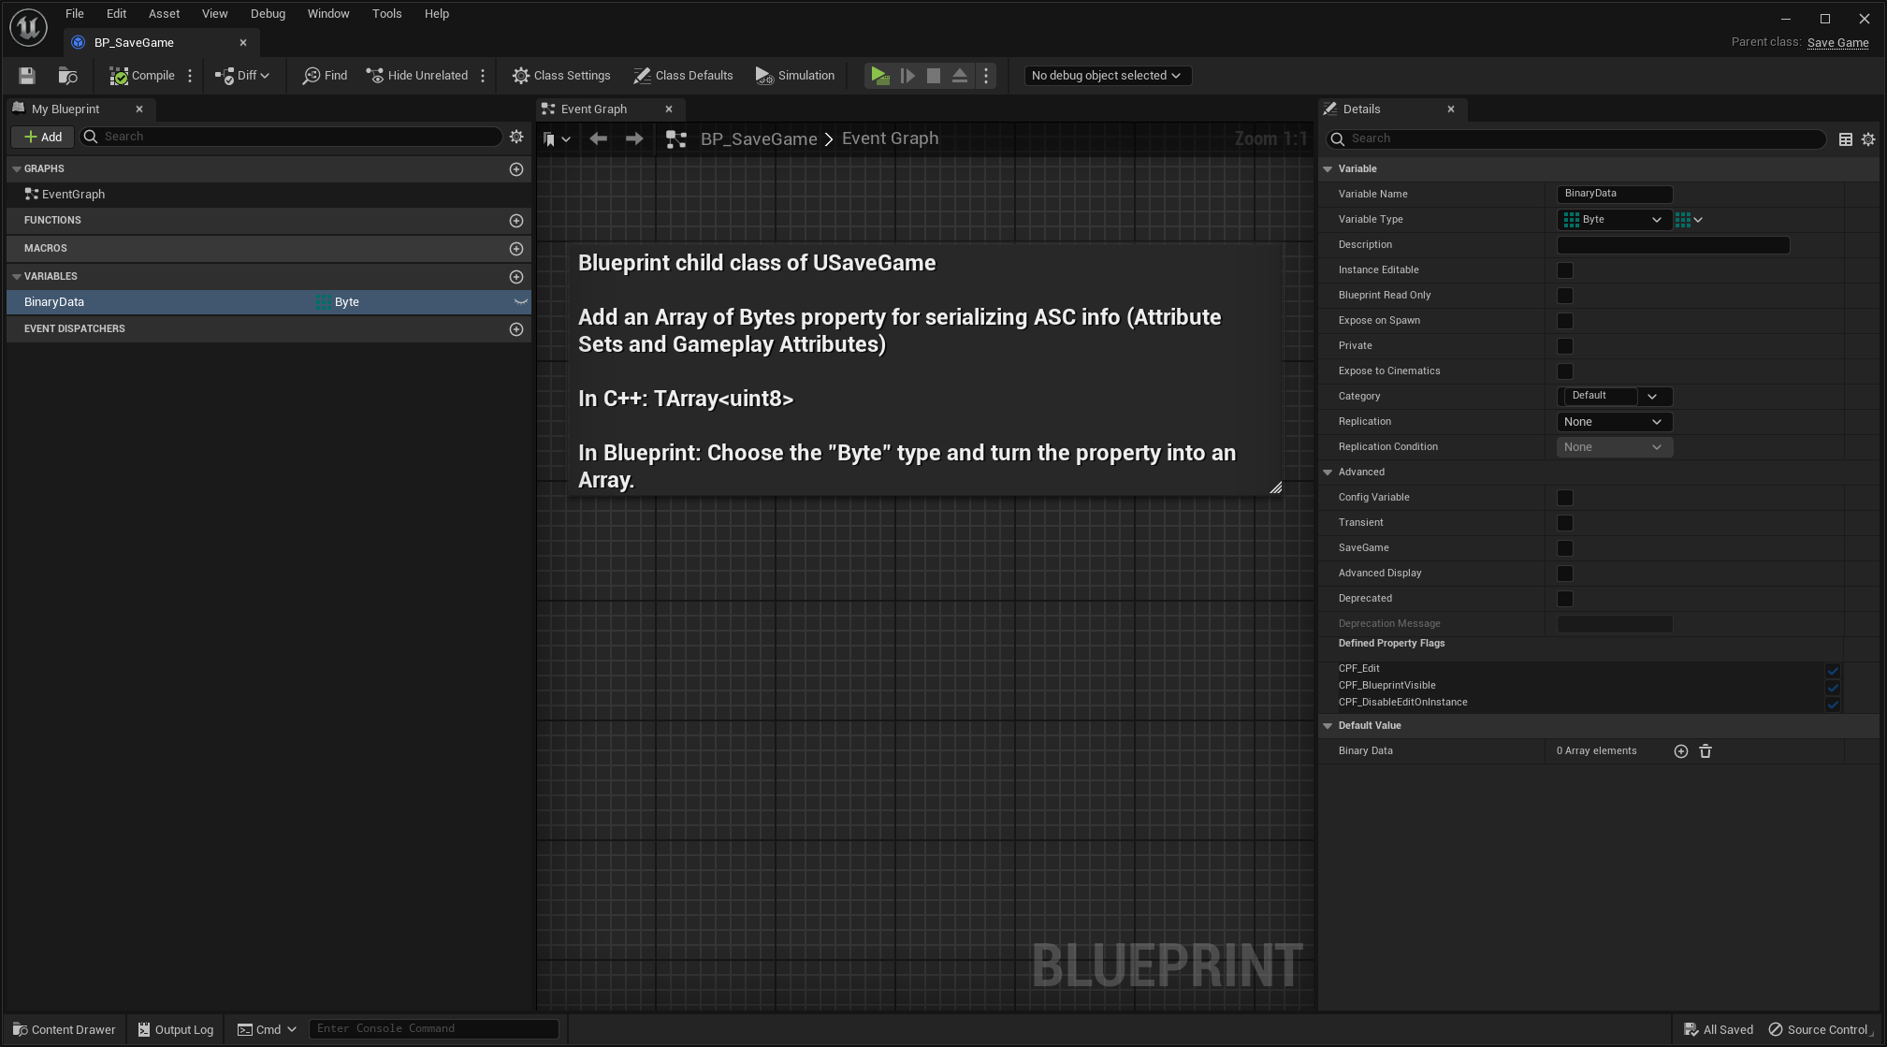Click the Unreal Engine logo icon
The image size is (1887, 1047).
28,27
